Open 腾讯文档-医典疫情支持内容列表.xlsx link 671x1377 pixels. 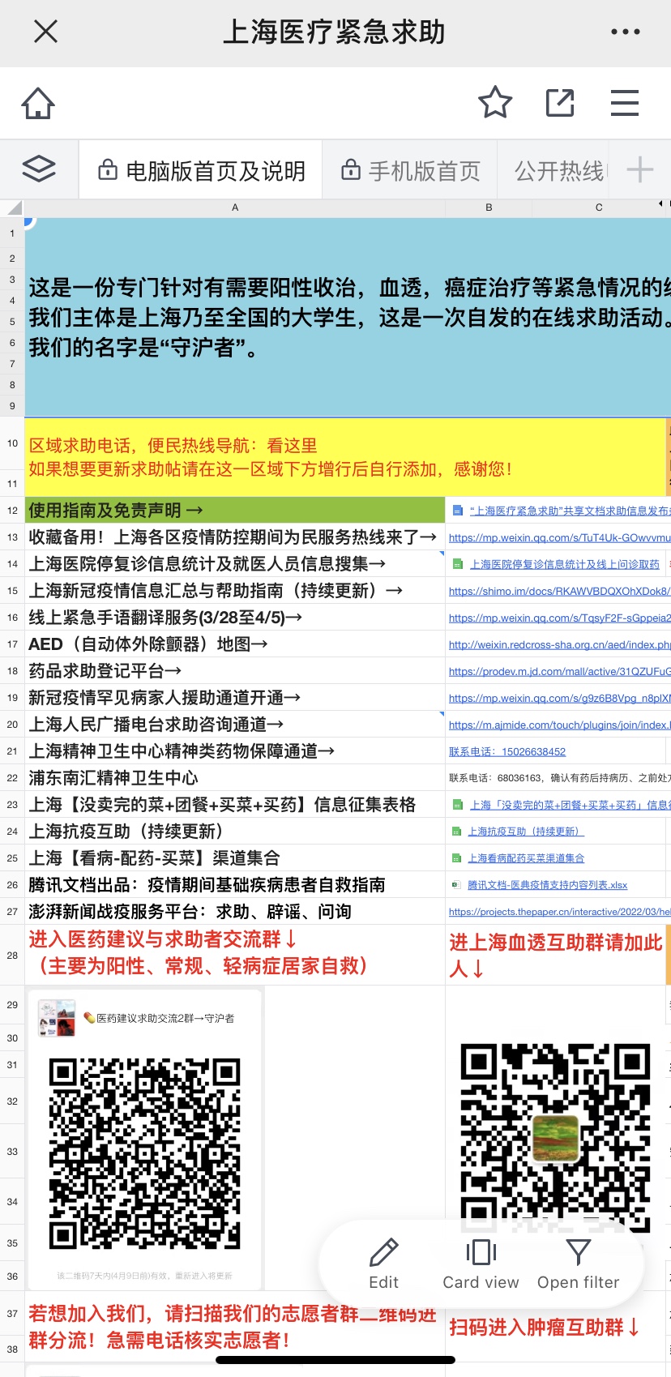click(547, 885)
